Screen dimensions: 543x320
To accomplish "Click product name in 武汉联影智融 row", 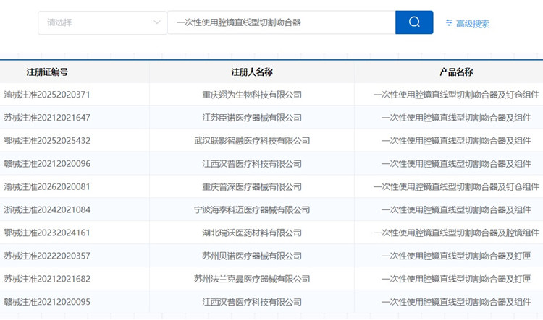I will tap(456, 141).
